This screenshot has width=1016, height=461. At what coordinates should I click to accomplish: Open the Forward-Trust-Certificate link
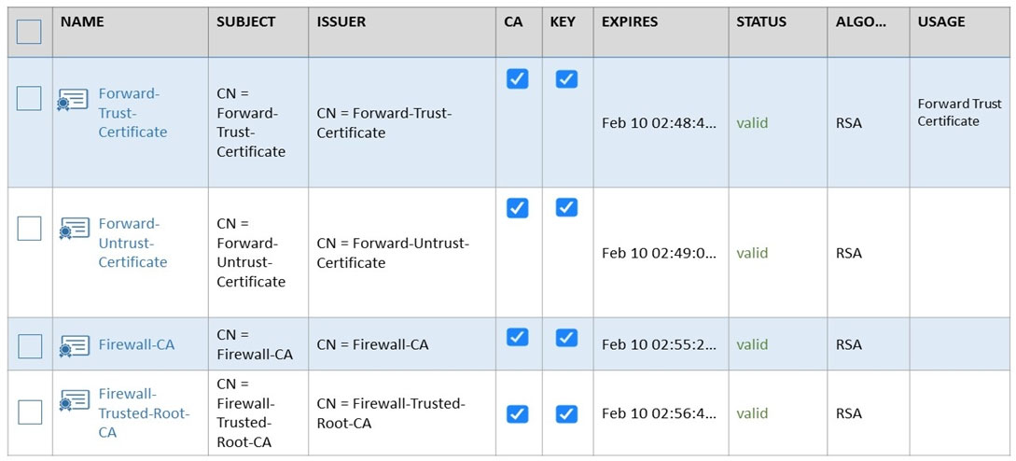[132, 112]
